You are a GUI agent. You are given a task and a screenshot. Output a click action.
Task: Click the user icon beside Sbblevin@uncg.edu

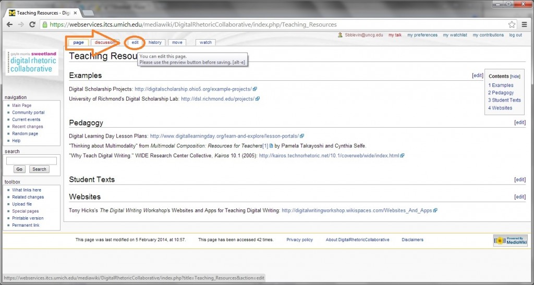tap(340, 35)
